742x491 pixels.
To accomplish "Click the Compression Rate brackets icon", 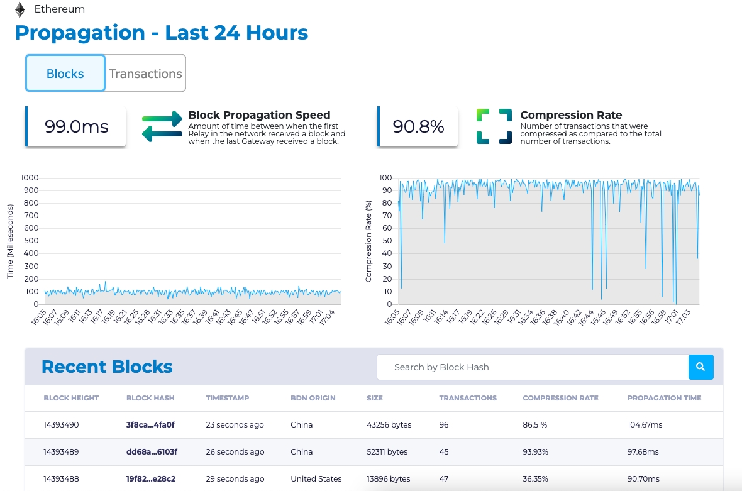I will click(494, 126).
